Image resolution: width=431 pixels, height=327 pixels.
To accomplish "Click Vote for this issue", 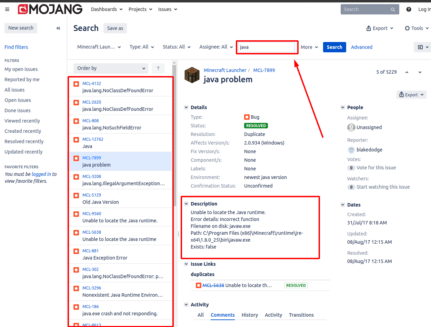I will (x=376, y=168).
